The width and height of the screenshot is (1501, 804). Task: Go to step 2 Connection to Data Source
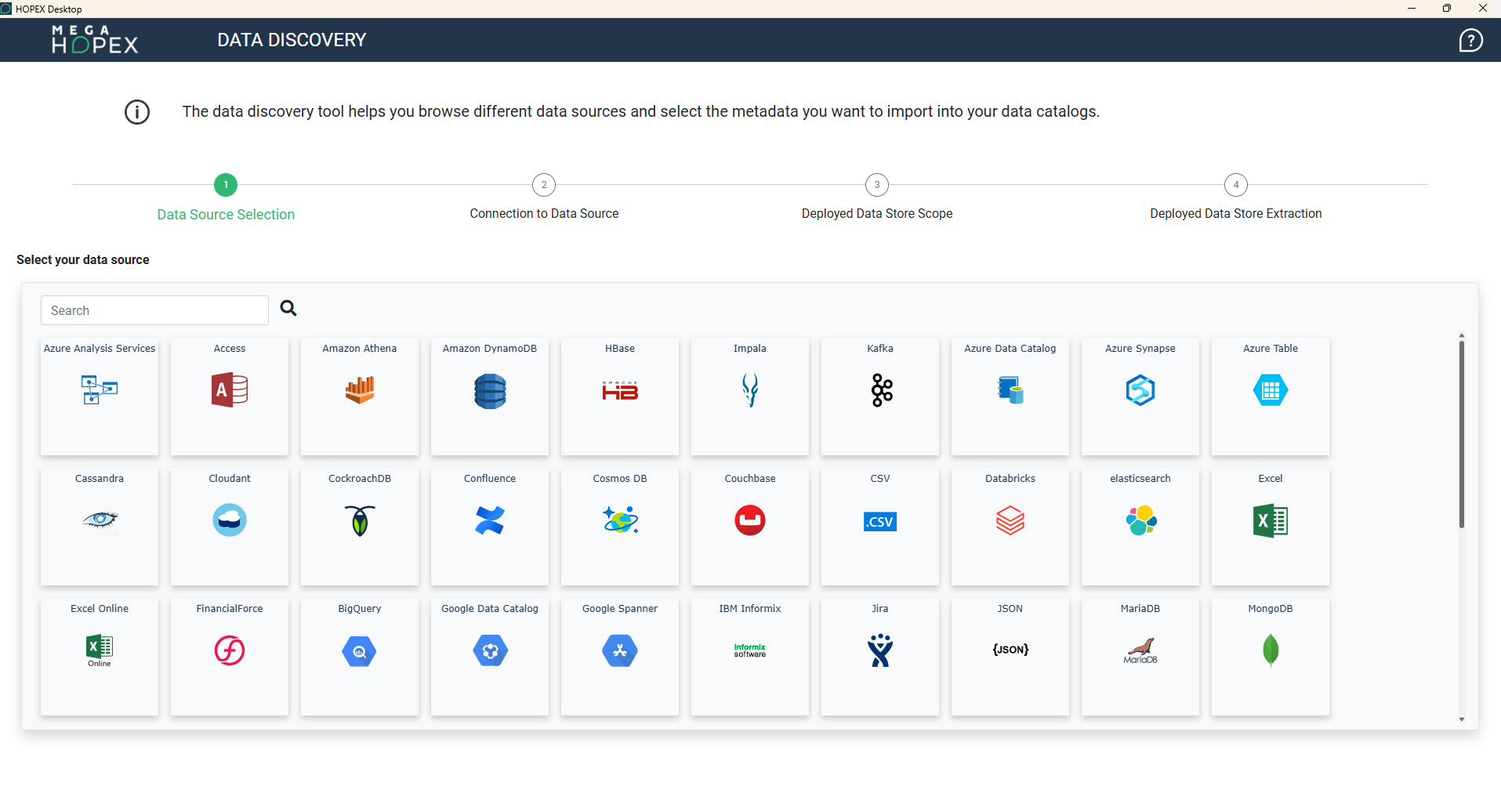tap(544, 185)
